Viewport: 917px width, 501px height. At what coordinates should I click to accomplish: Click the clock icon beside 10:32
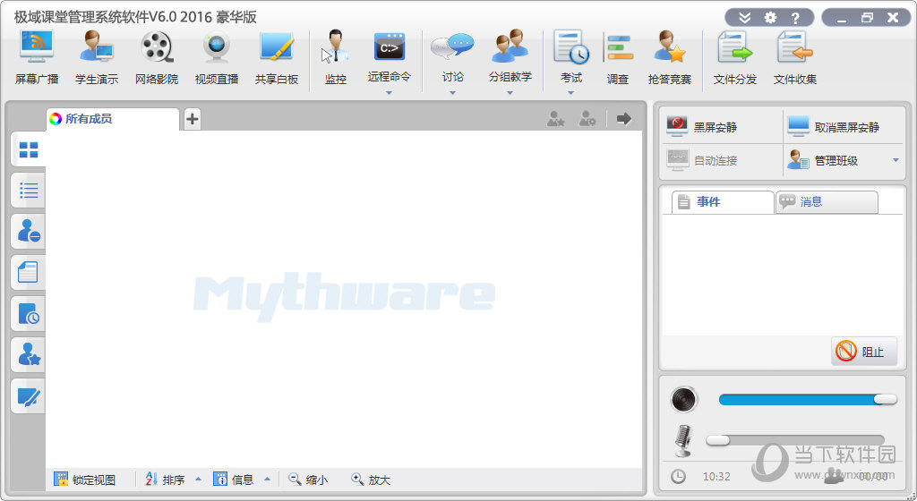point(678,477)
